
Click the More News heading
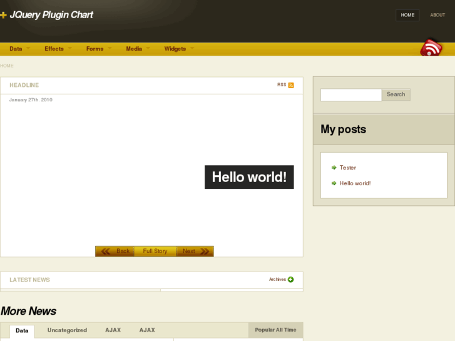pos(28,311)
